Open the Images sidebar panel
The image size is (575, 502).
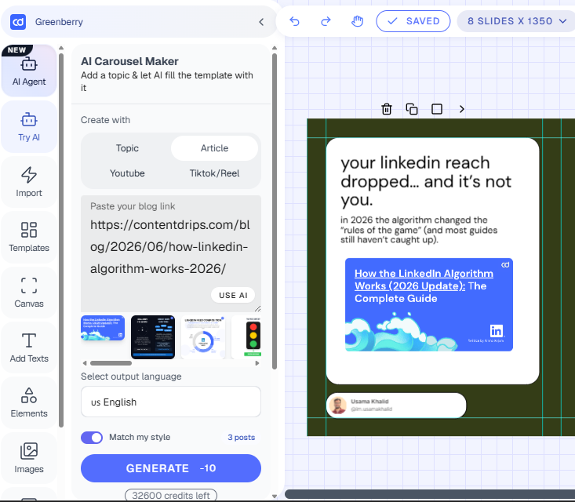tap(29, 458)
